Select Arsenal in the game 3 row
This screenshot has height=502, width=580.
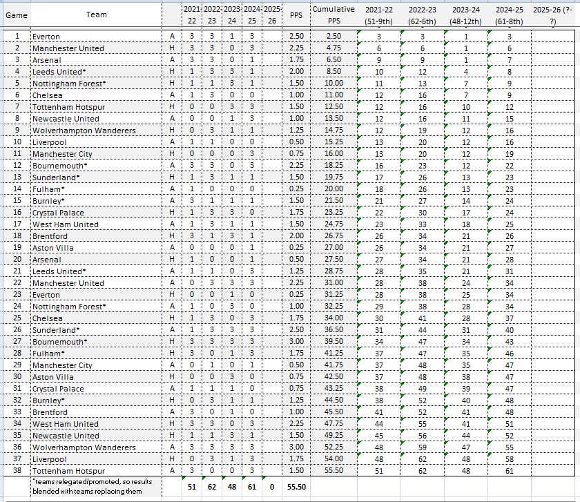coord(47,60)
